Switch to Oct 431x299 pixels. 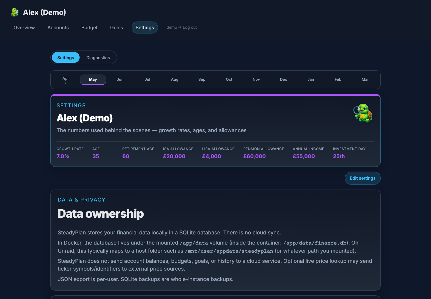pyautogui.click(x=229, y=80)
